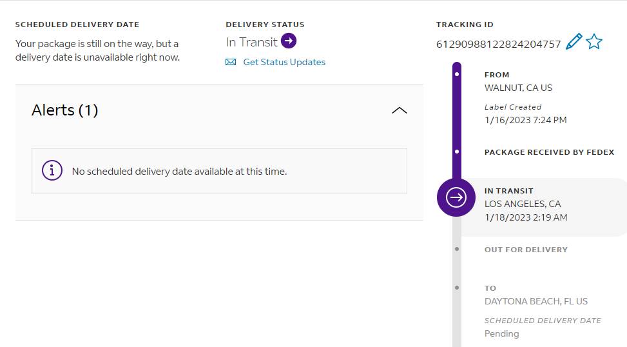Click the info icon in the alert box
The width and height of the screenshot is (627, 347).
coord(52,171)
